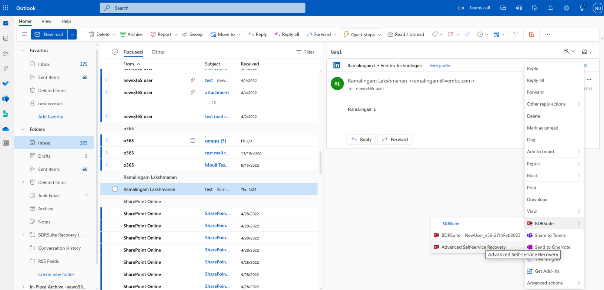The height and width of the screenshot is (290, 604).
Task: Open Yammer app in left rail
Action: [6, 99]
